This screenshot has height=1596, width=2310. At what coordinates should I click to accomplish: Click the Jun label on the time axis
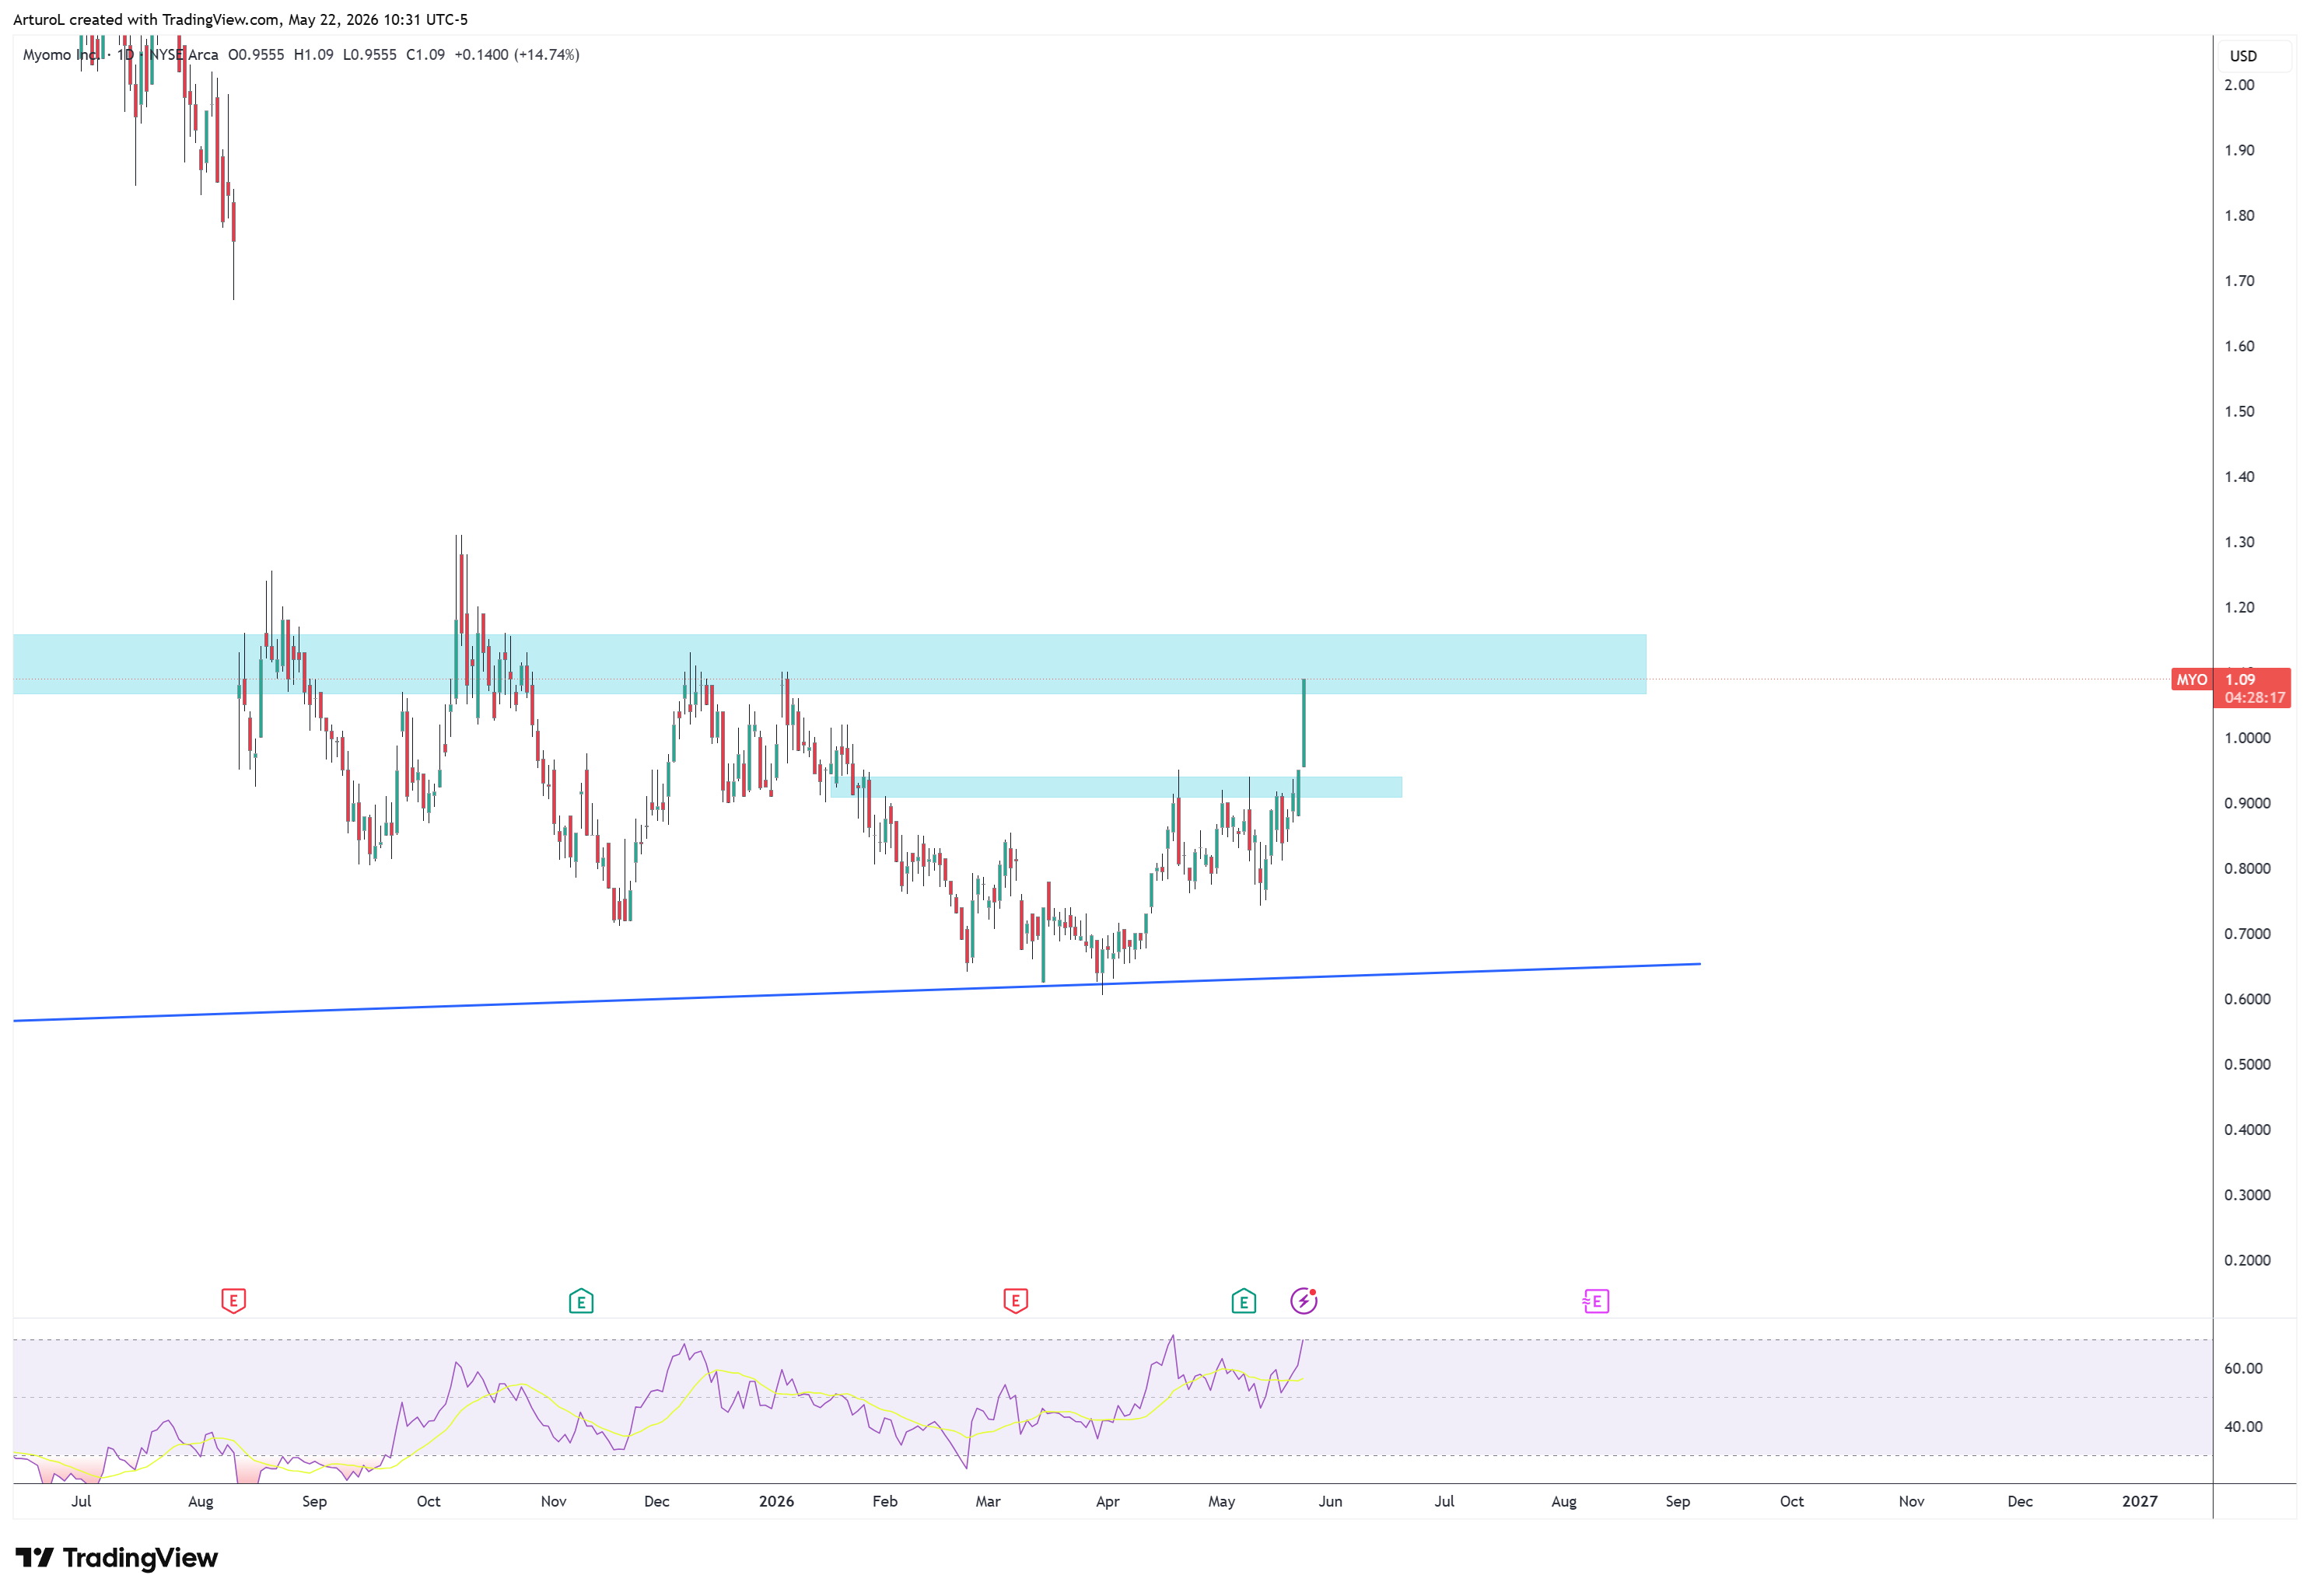pyautogui.click(x=1331, y=1501)
